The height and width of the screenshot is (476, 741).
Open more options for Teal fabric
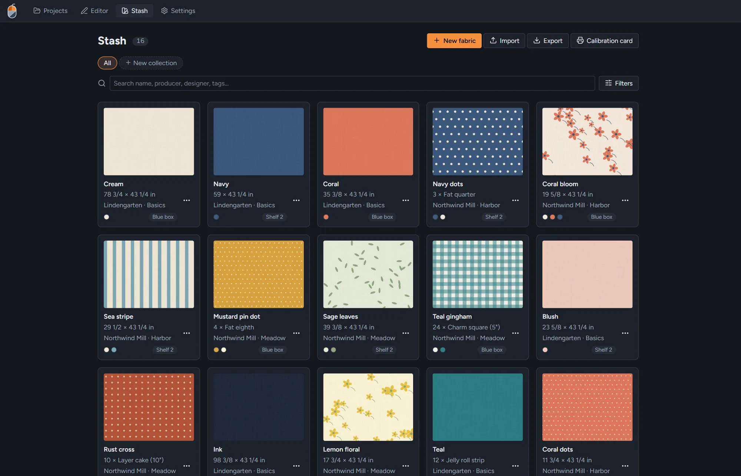515,466
